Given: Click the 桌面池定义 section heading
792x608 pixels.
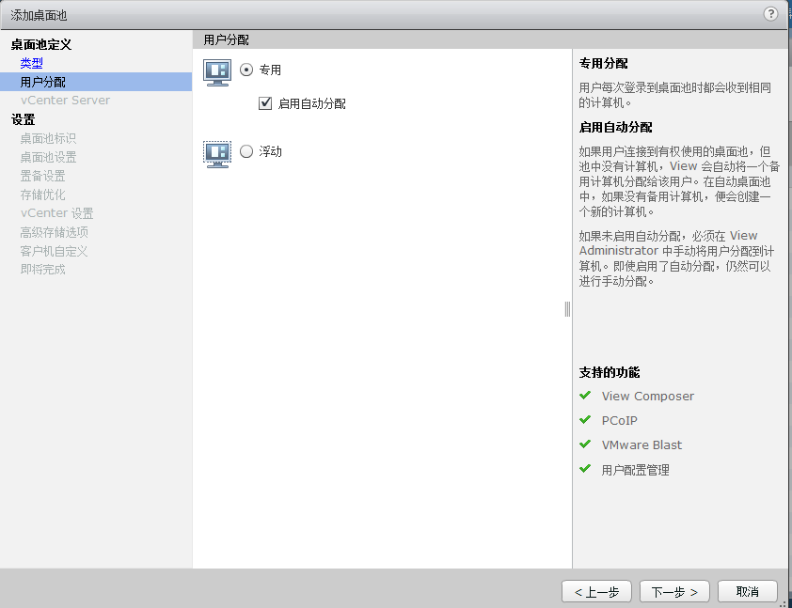Looking at the screenshot, I should (x=41, y=44).
